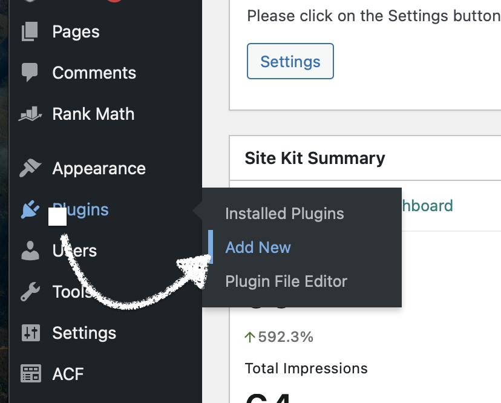501x403 pixels.
Task: Select Add New in the Plugins submenu
Action: point(258,247)
